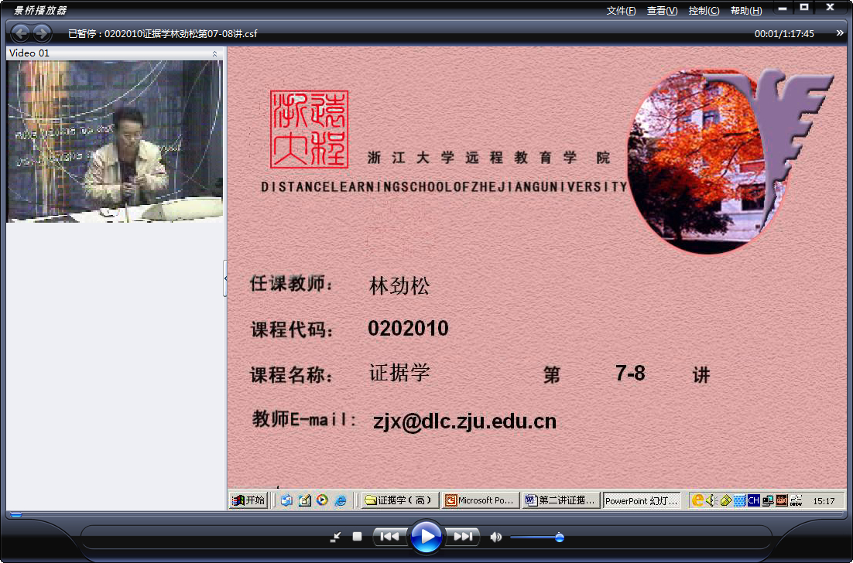The image size is (853, 563).
Task: Jump to the previous track
Action: click(389, 537)
